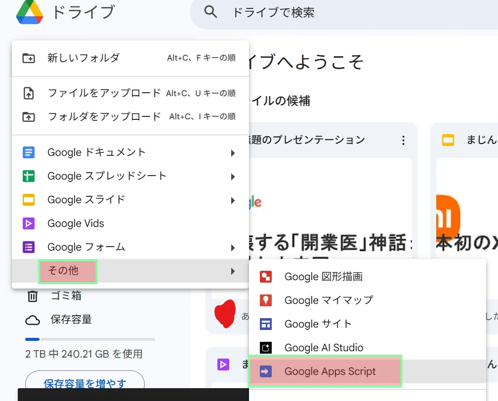Click the Google 図形描画 red icon
The image size is (498, 401).
pyautogui.click(x=266, y=277)
